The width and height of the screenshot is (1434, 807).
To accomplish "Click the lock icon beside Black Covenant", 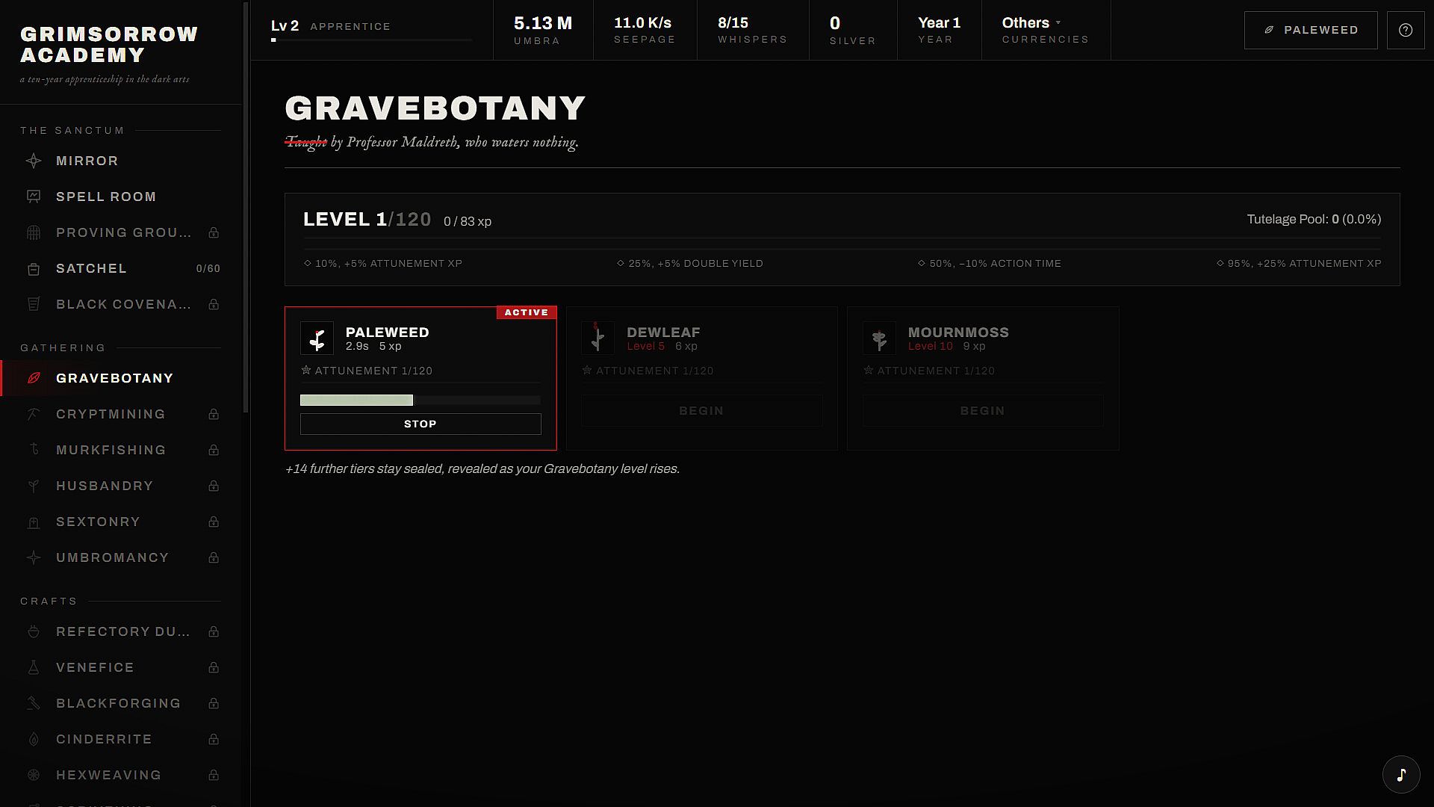I will click(214, 304).
